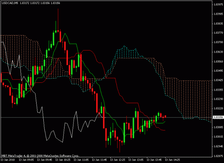The width and height of the screenshot is (224, 163).
Task: Select the last red candle at the current price
Action: 166,116
